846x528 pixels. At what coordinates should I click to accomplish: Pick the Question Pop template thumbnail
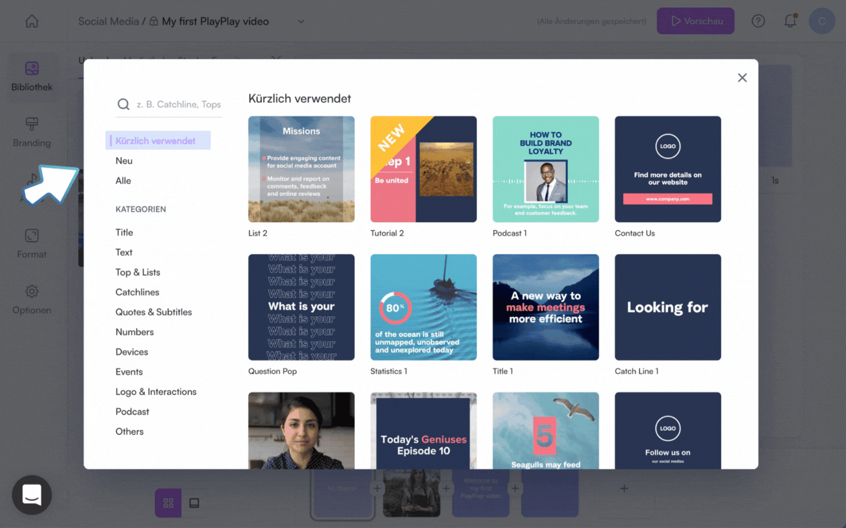click(x=302, y=307)
